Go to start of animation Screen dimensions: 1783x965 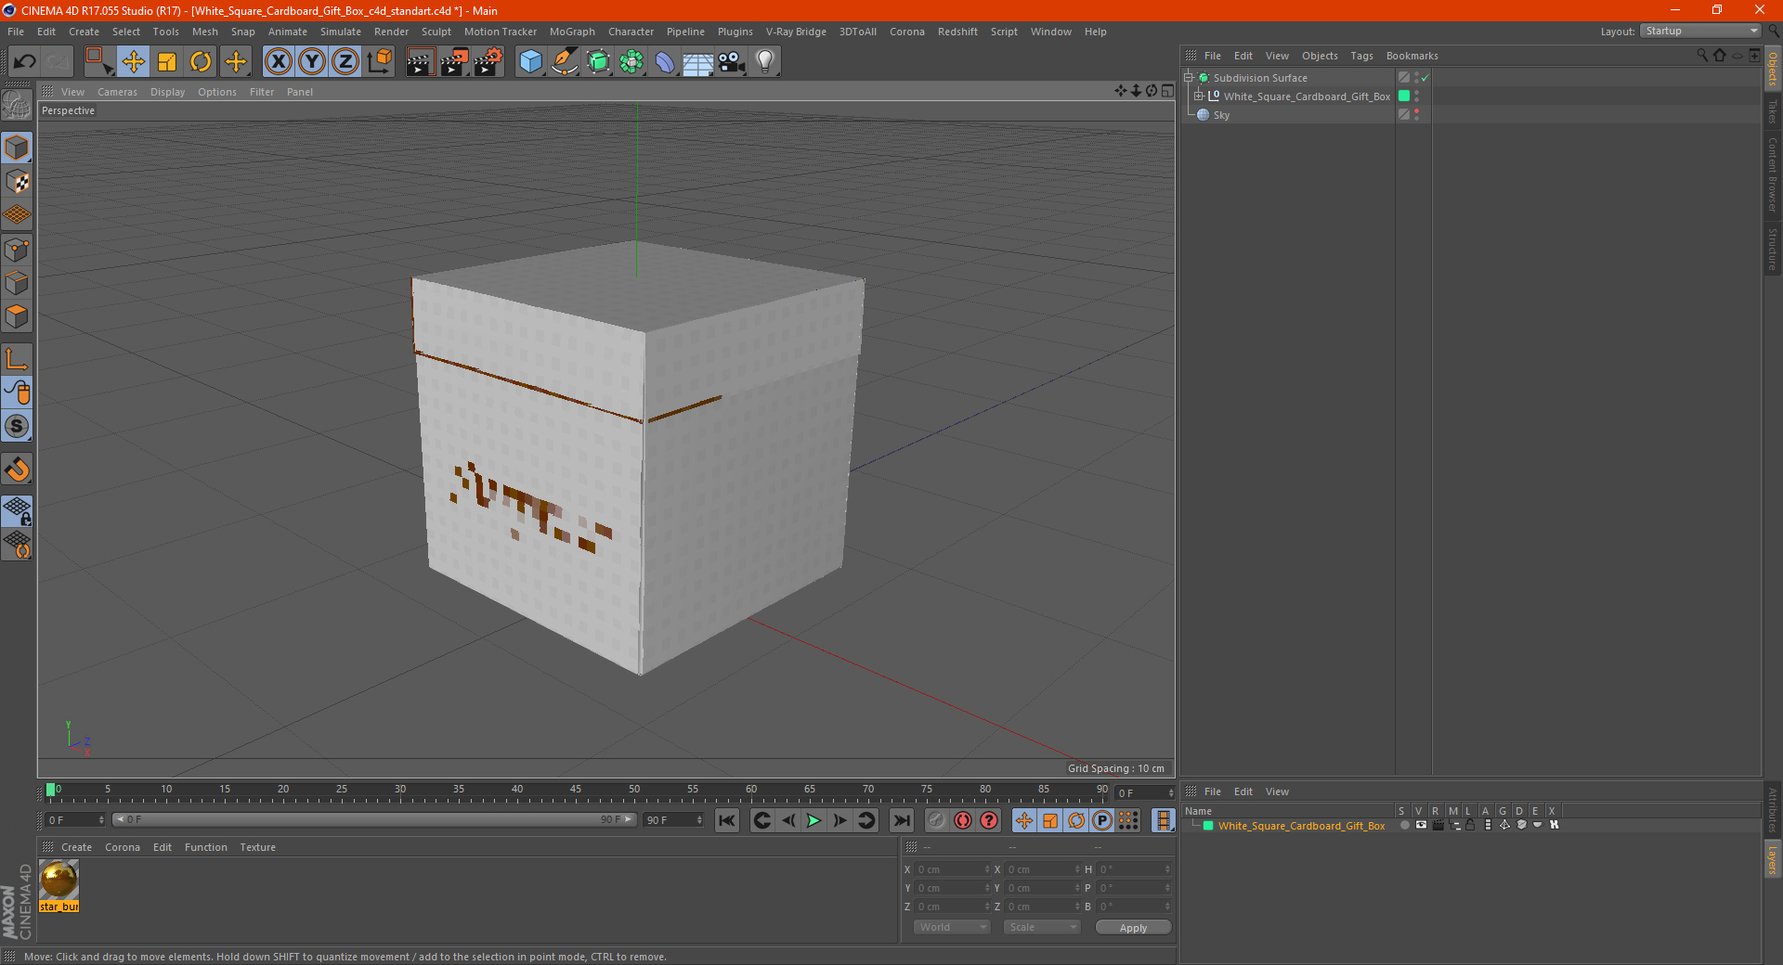[727, 820]
